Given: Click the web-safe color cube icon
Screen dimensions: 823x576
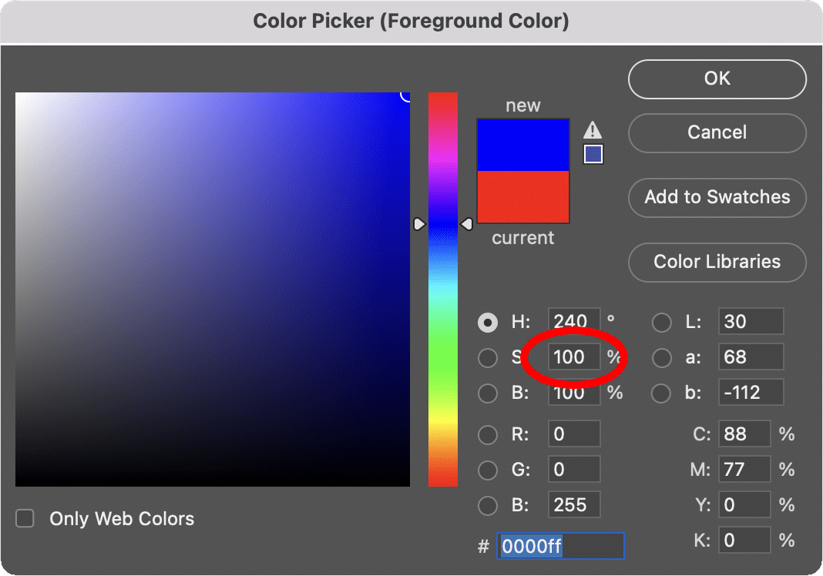Looking at the screenshot, I should pos(593,153).
